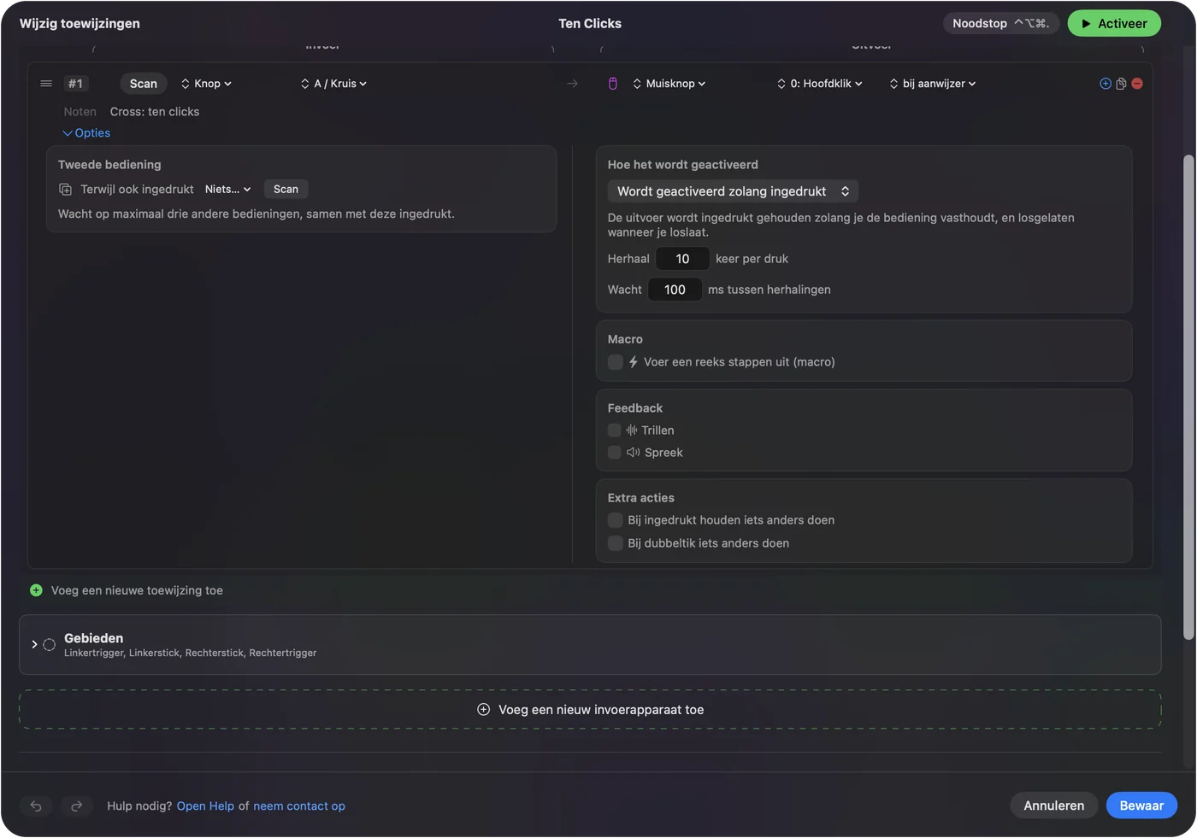
Task: Open the Open Help link
Action: point(205,806)
